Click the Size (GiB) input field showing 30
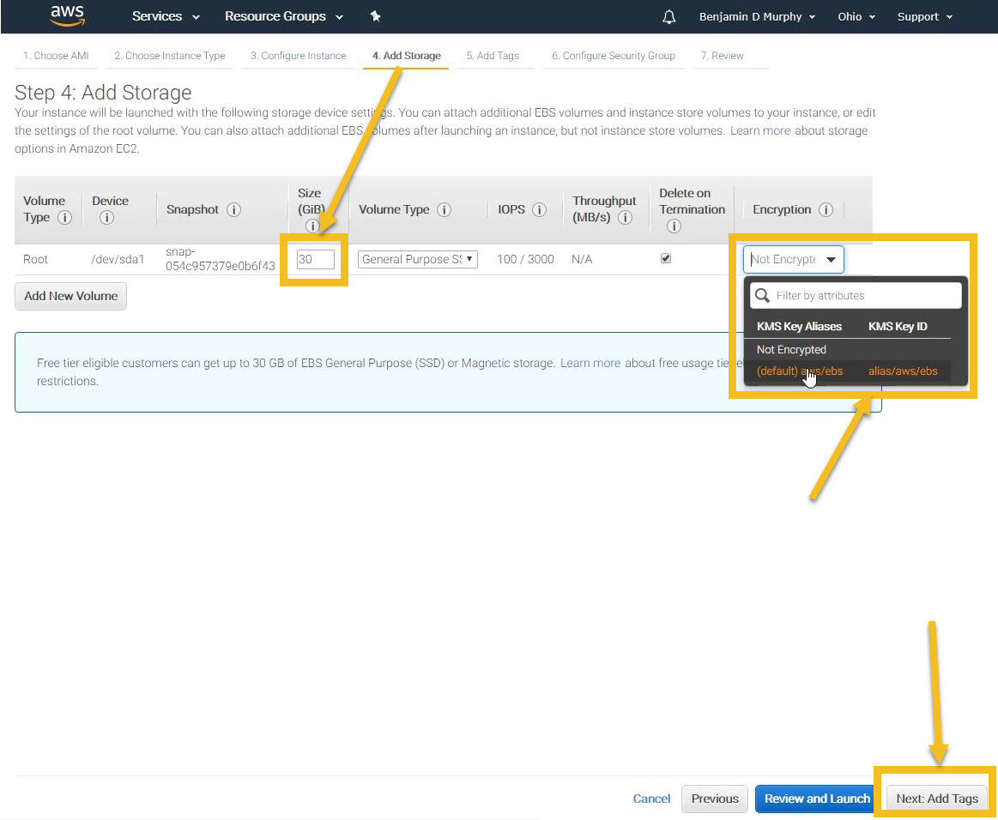 click(316, 259)
